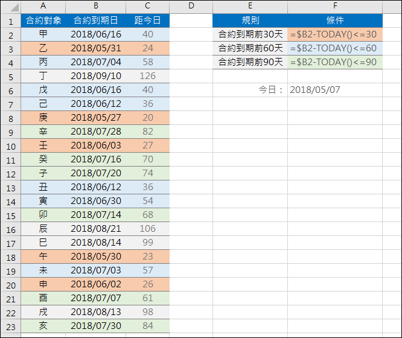The width and height of the screenshot is (402, 338).
Task: Click header cell 合約對象
Action: click(43, 21)
